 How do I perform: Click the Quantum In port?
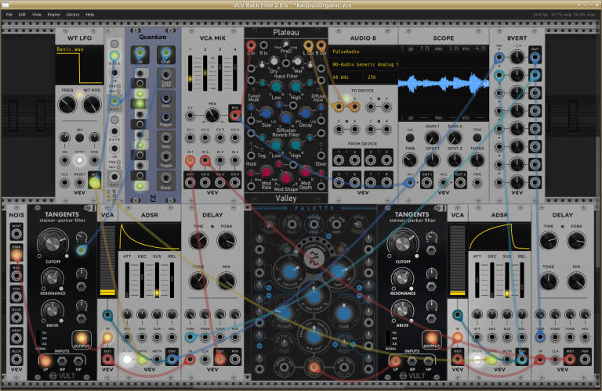click(140, 52)
